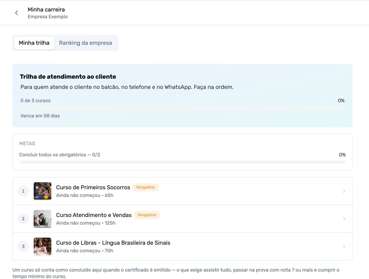Click the trail progress bar under 0 de 3 cursos

point(182,108)
